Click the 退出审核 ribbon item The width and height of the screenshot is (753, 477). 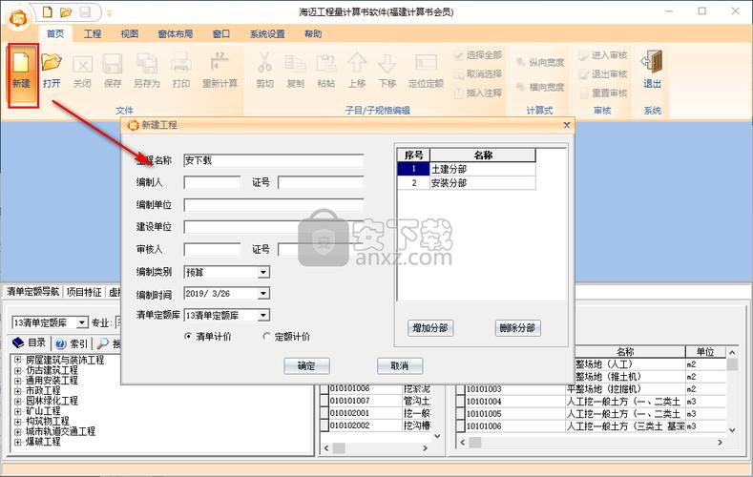603,73
